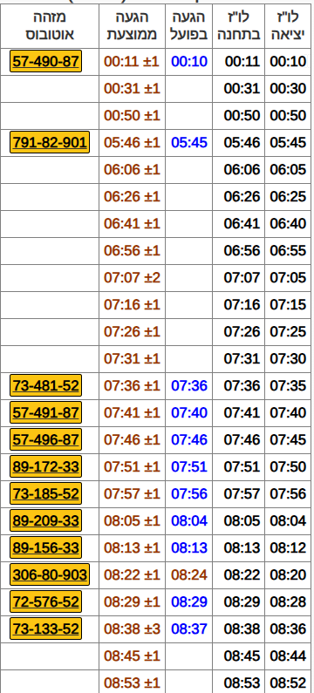314x693 pixels.
Task: Click the לו"ז יציאה column header
Action: click(288, 25)
